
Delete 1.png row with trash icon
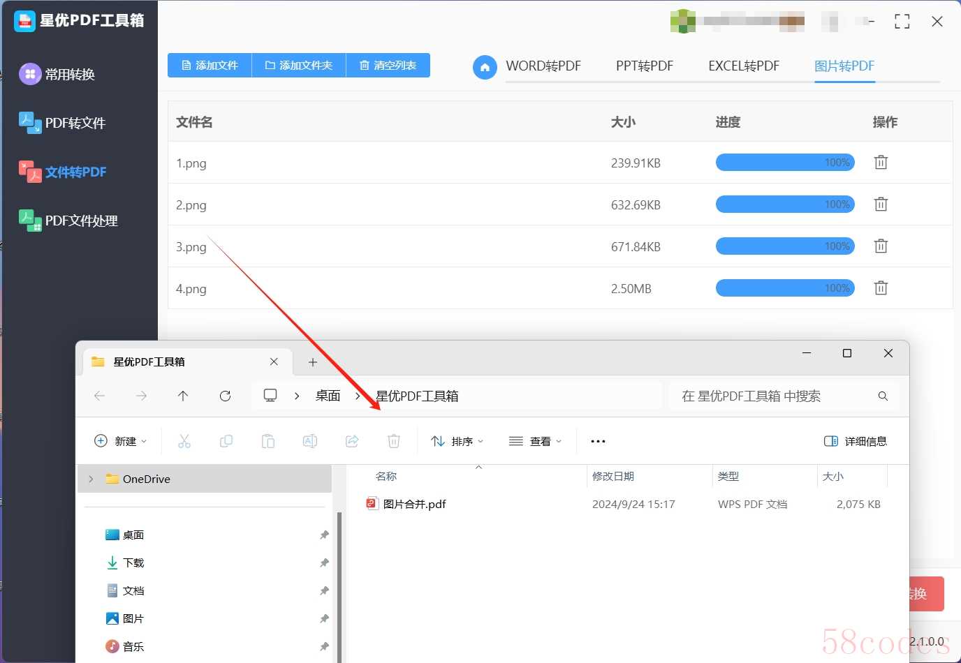click(881, 163)
